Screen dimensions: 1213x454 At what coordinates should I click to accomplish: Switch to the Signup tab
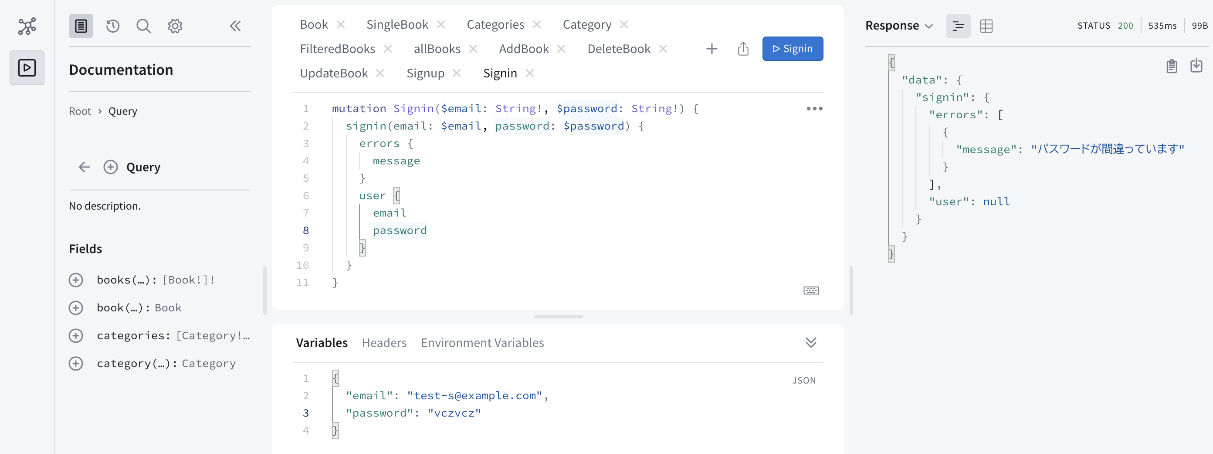[425, 73]
